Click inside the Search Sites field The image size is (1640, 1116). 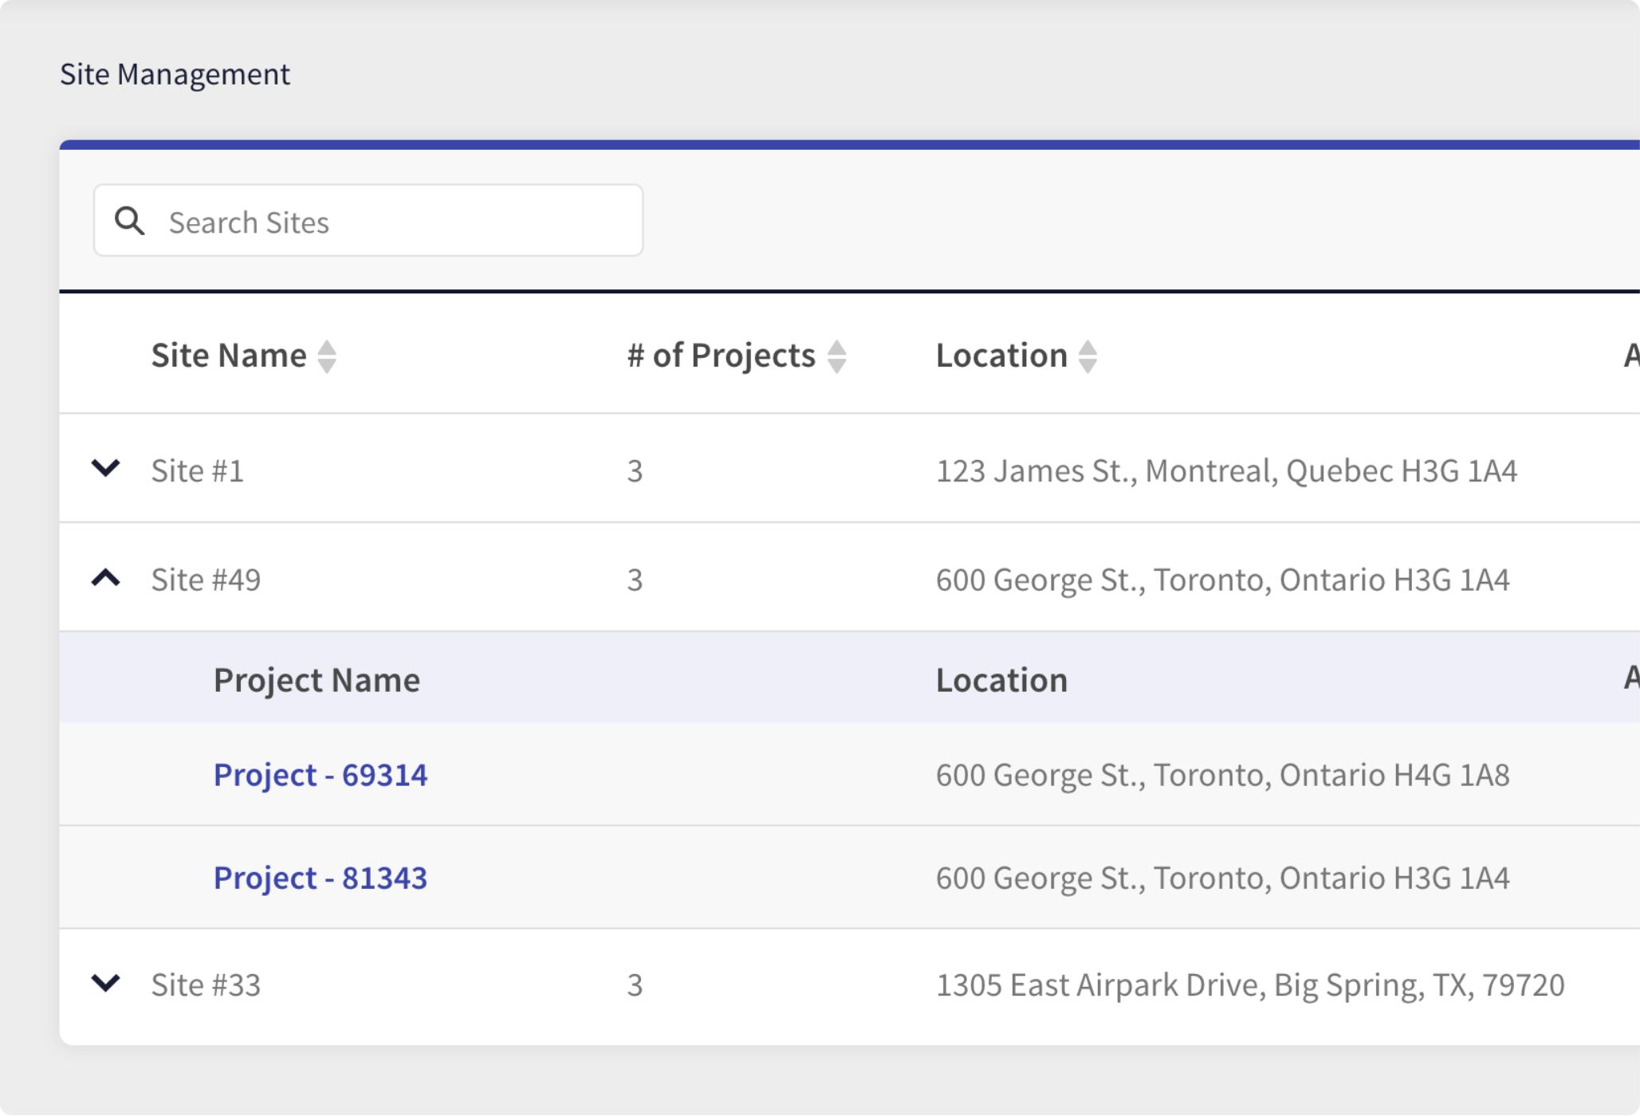[367, 221]
